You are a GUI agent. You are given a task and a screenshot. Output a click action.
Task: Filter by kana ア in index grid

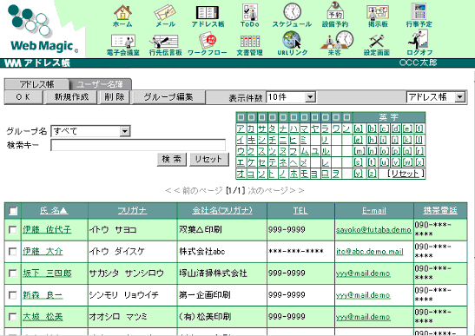coord(241,128)
